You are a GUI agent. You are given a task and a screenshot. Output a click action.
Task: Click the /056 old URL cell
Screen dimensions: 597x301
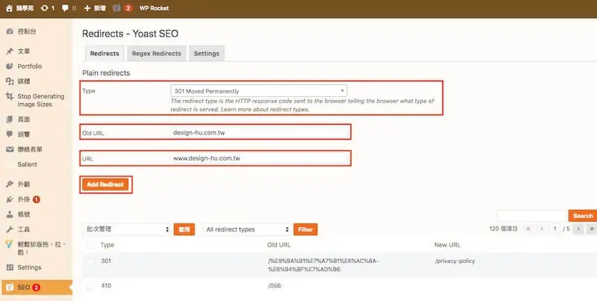pyautogui.click(x=274, y=286)
